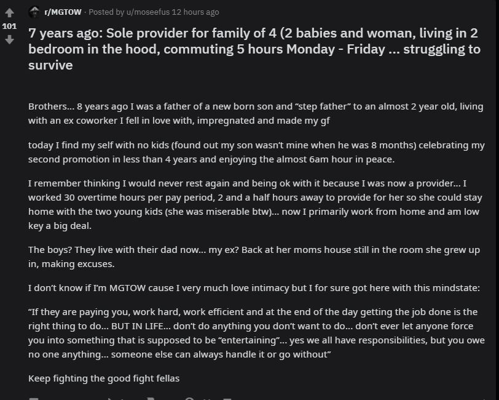Downvote the post with the down arrow
Viewport: 499px width, 400px height.
[9, 40]
